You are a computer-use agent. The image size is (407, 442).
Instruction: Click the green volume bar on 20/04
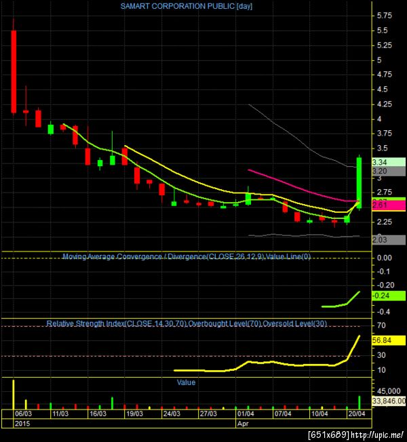point(360,403)
